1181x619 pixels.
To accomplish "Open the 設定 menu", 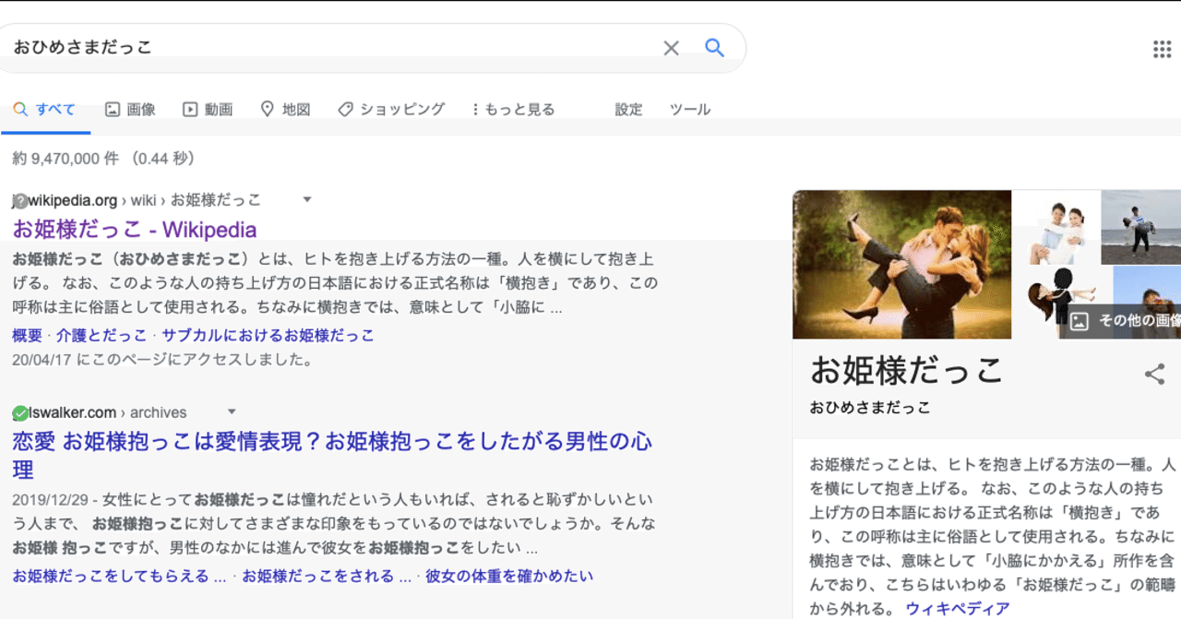I will [x=628, y=109].
